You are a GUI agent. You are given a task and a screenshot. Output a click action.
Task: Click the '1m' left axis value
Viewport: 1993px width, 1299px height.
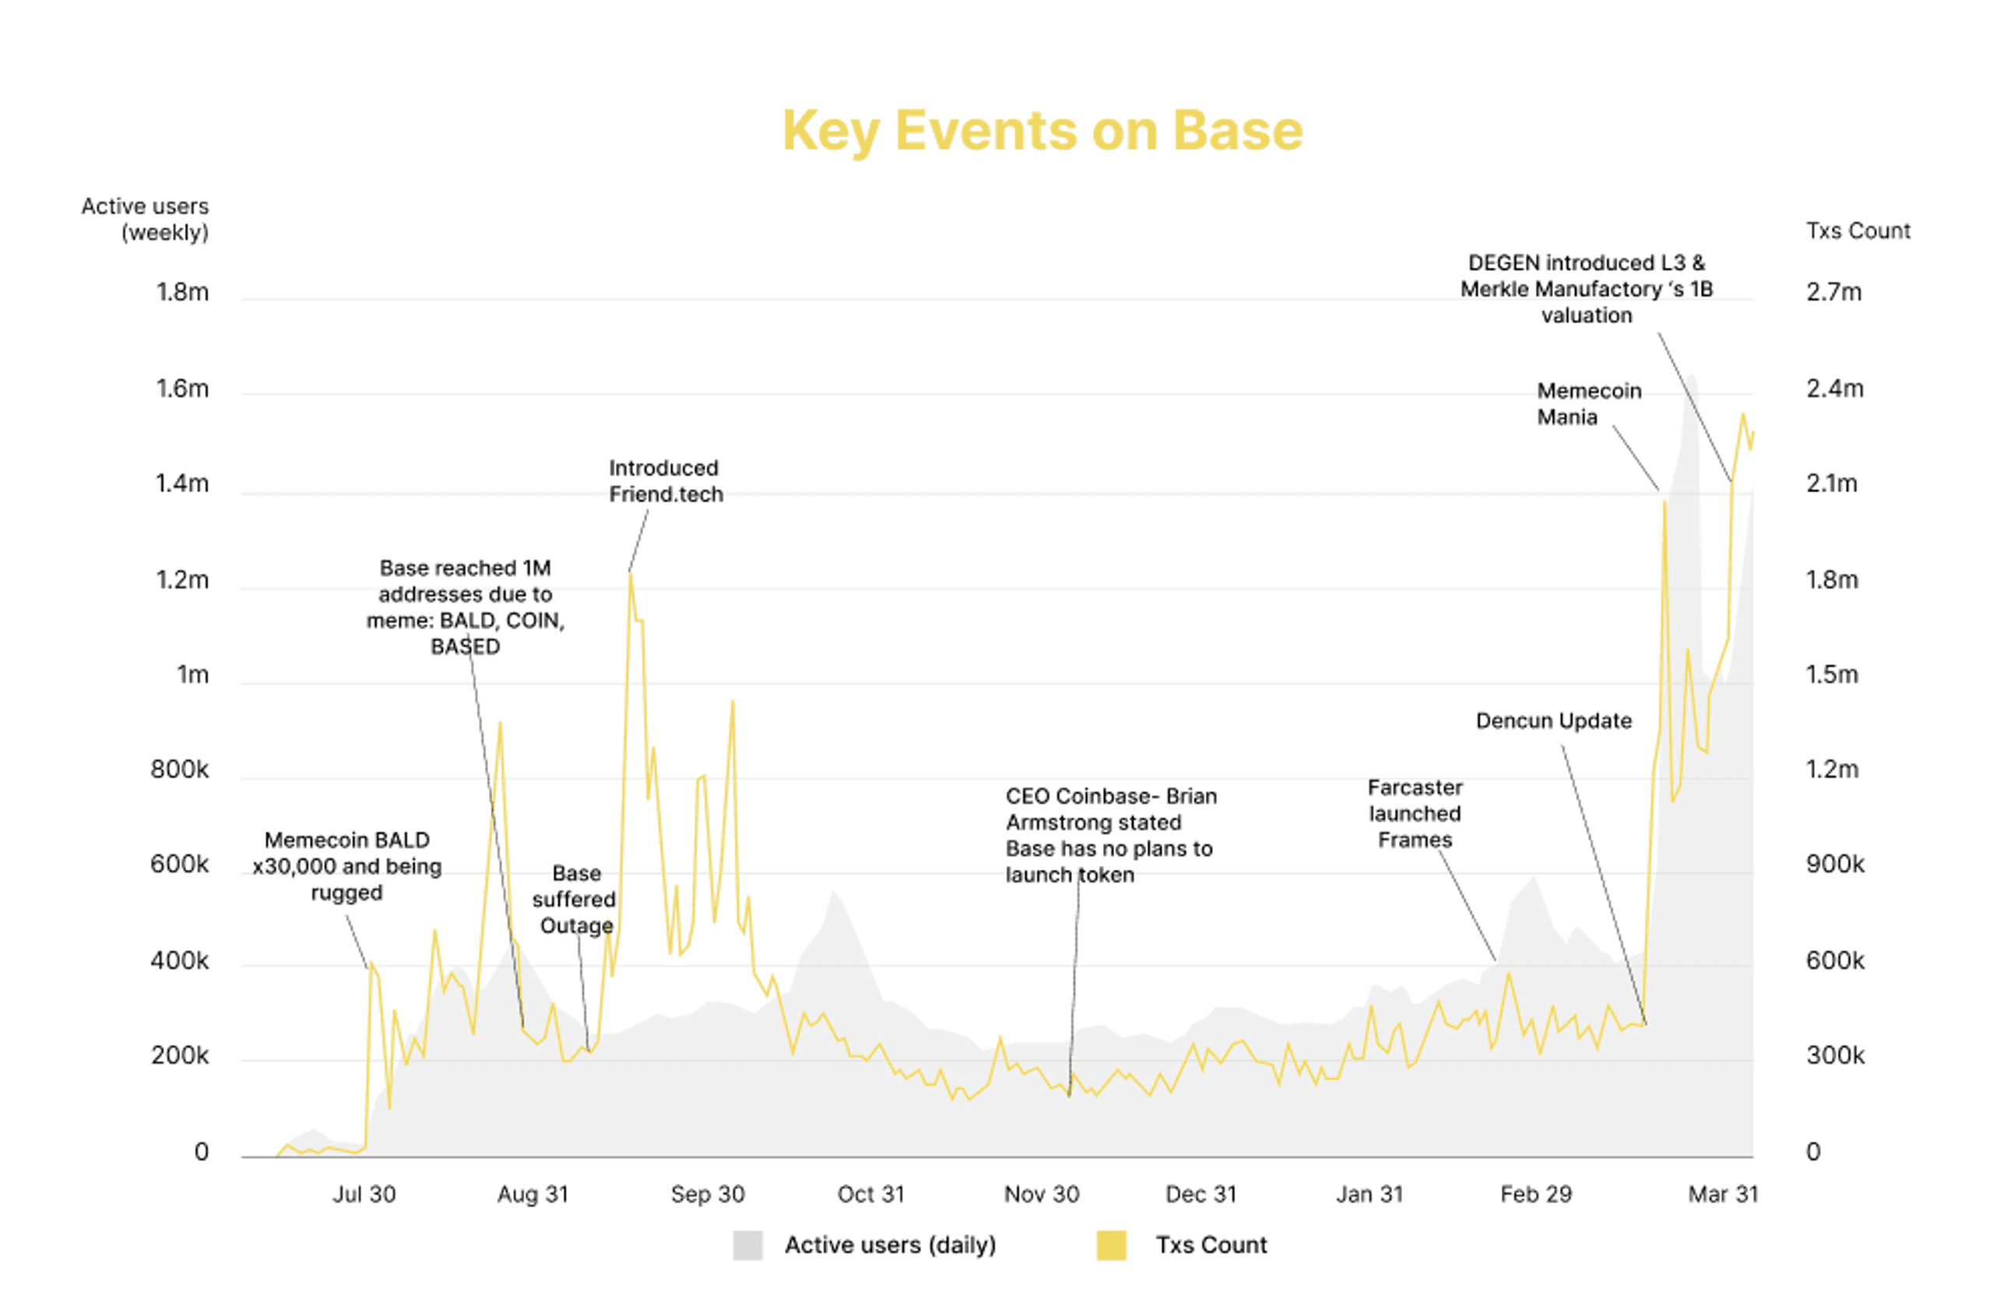(x=192, y=674)
